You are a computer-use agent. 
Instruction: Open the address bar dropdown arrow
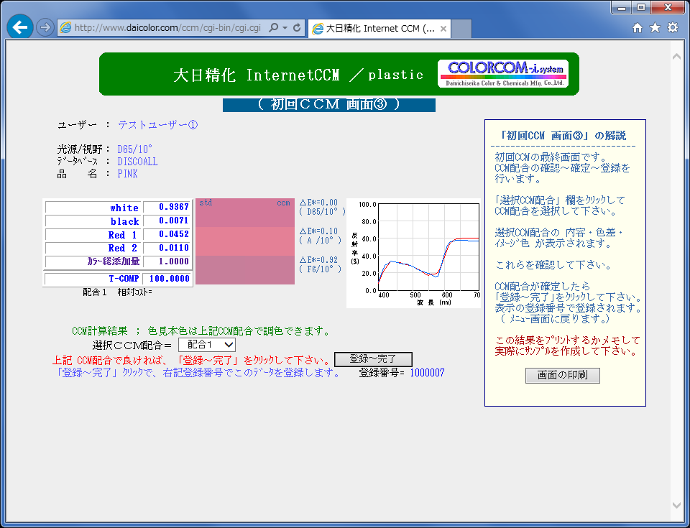[285, 28]
